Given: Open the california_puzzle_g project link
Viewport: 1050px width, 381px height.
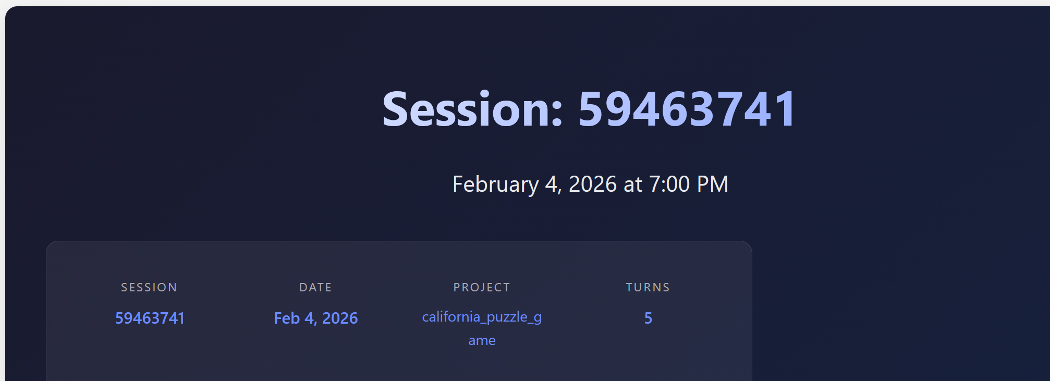Looking at the screenshot, I should point(482,317).
